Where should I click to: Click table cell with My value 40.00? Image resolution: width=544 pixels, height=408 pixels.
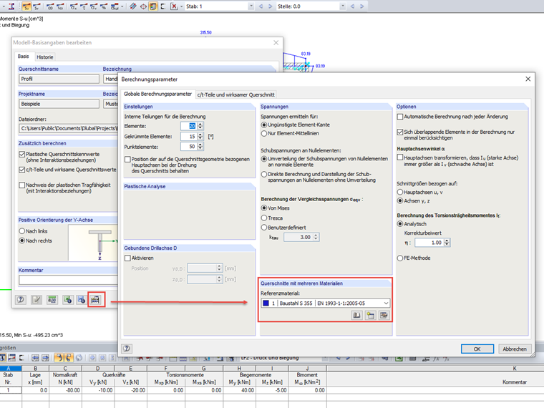[x=239, y=390]
